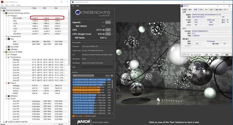
Task: Collapse the Powers node
Action: 6,83
